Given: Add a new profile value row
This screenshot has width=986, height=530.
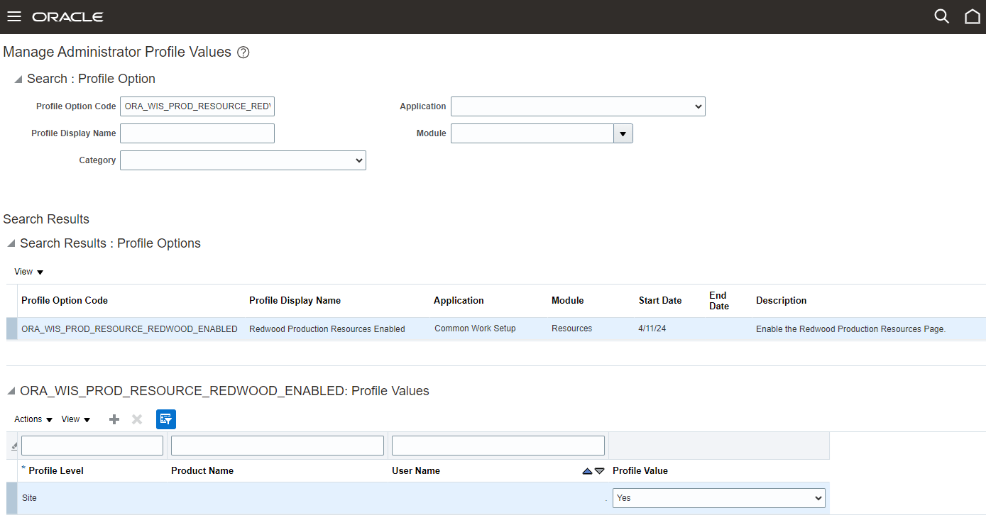Looking at the screenshot, I should (x=114, y=419).
